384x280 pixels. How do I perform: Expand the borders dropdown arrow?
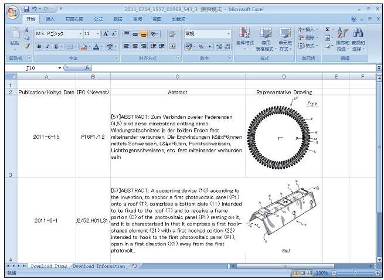(x=76, y=46)
